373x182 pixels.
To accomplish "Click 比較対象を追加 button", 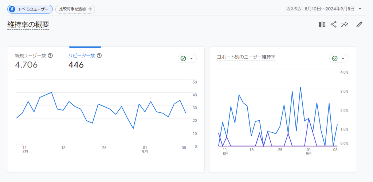I will [75, 9].
